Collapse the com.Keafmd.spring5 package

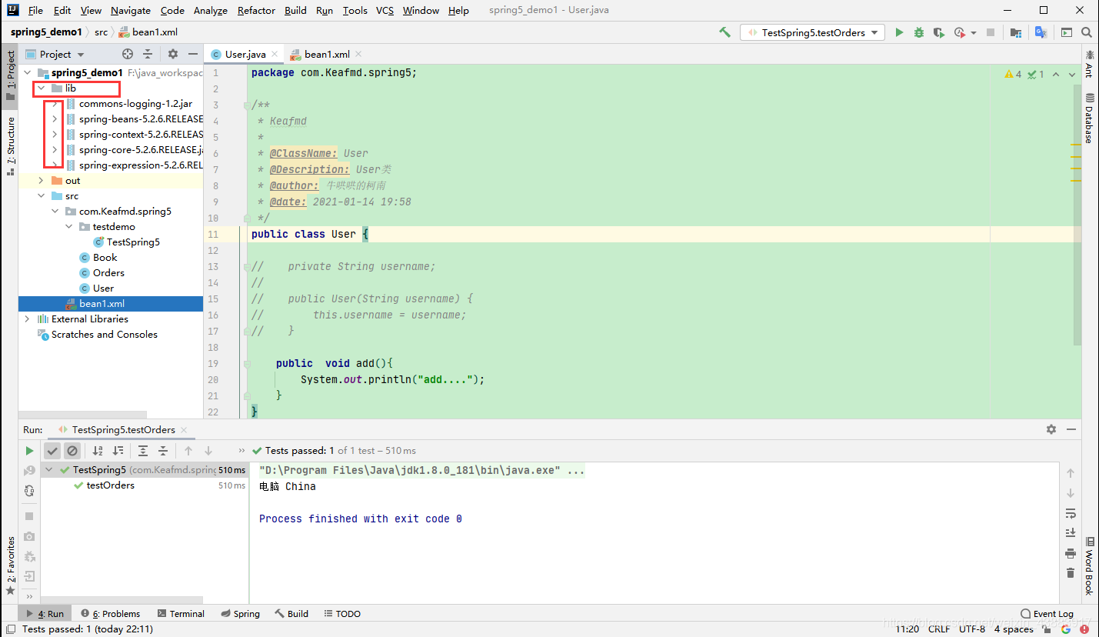tap(55, 212)
